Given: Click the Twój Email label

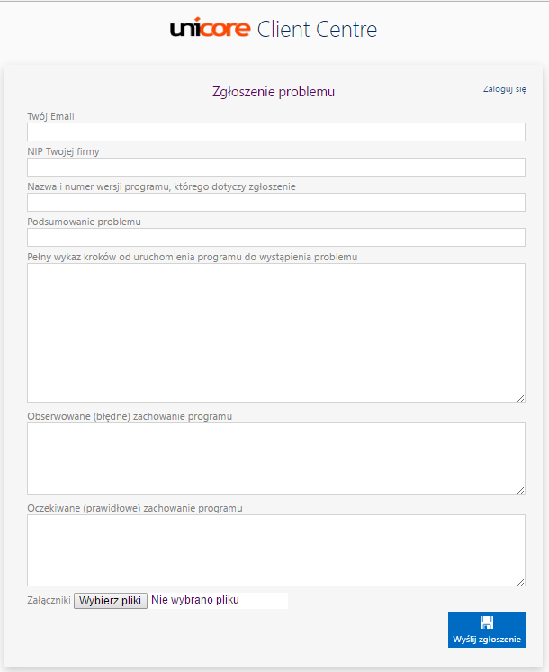Looking at the screenshot, I should 50,116.
